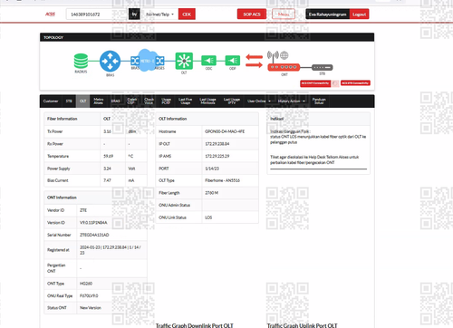The image size is (453, 328).
Task: Click the Fiber Length value
Action: pos(211,193)
